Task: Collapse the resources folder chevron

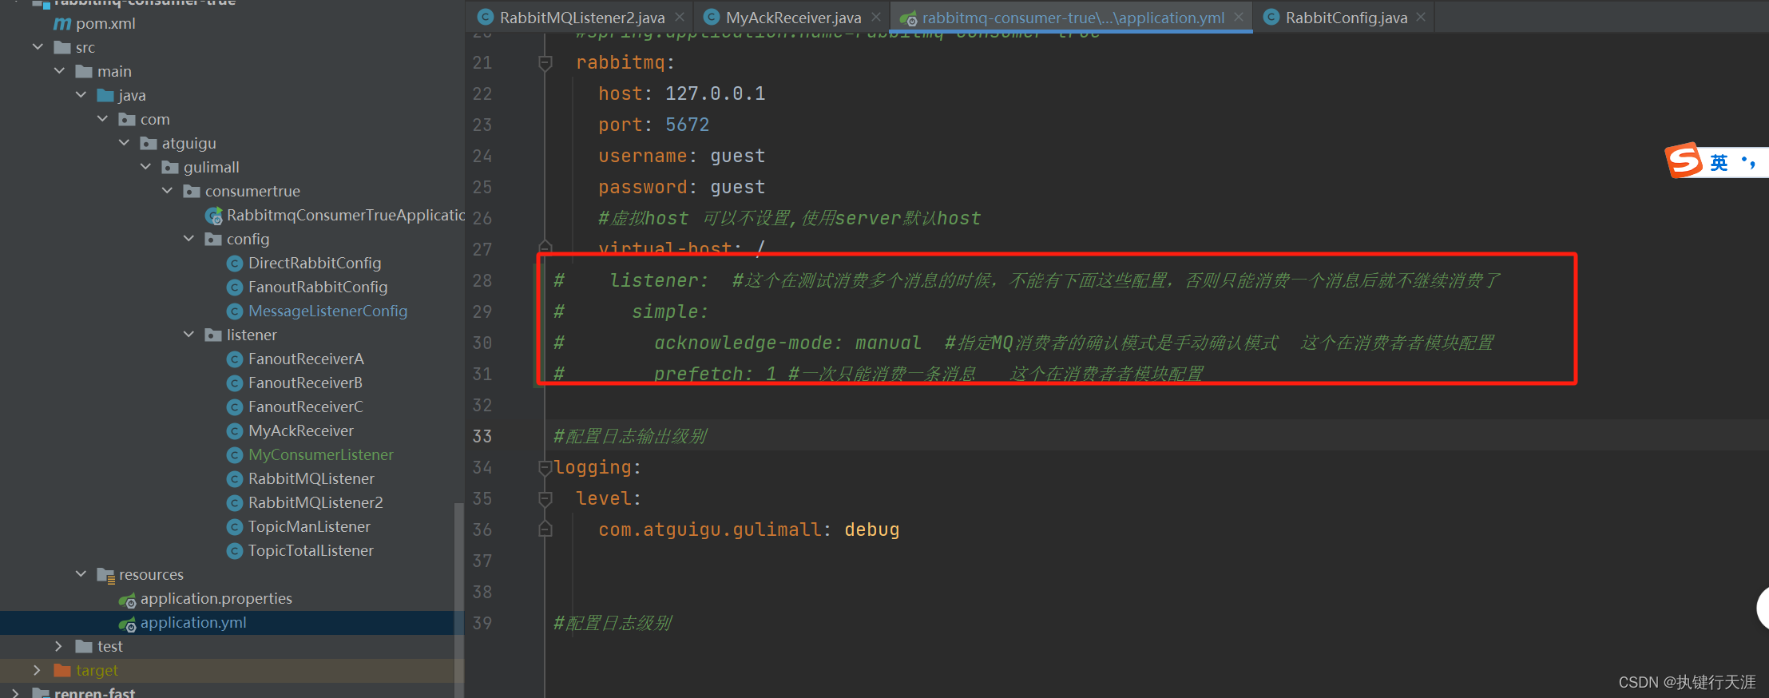Action: pos(81,574)
